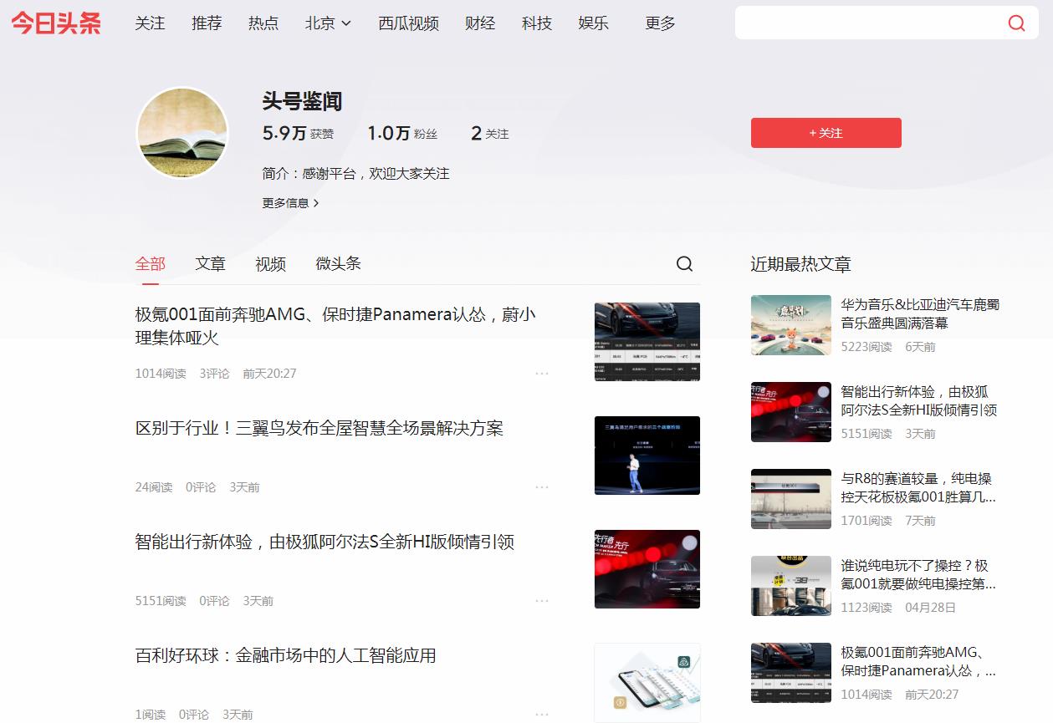Viewport: 1053px width, 723px height.
Task: Click 0评论 under 三翼鸟 article
Action: (x=201, y=487)
